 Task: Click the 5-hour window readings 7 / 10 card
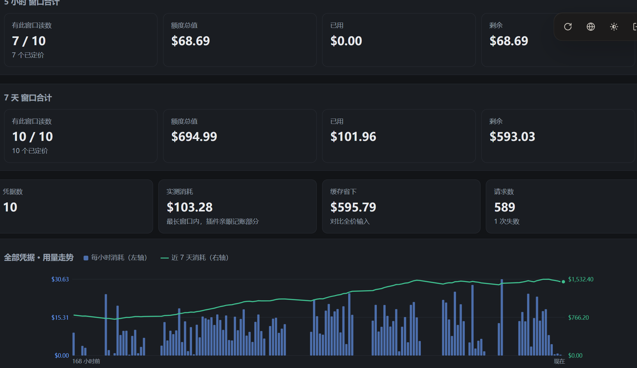point(81,40)
